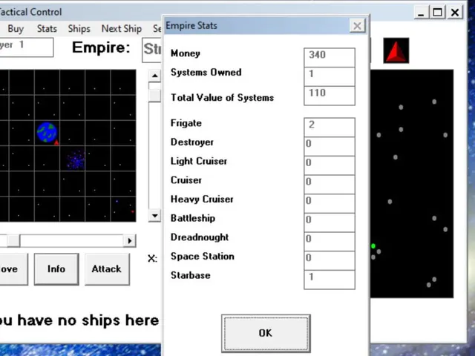
Task: Close the Empire Stats dialog with X
Action: point(357,26)
